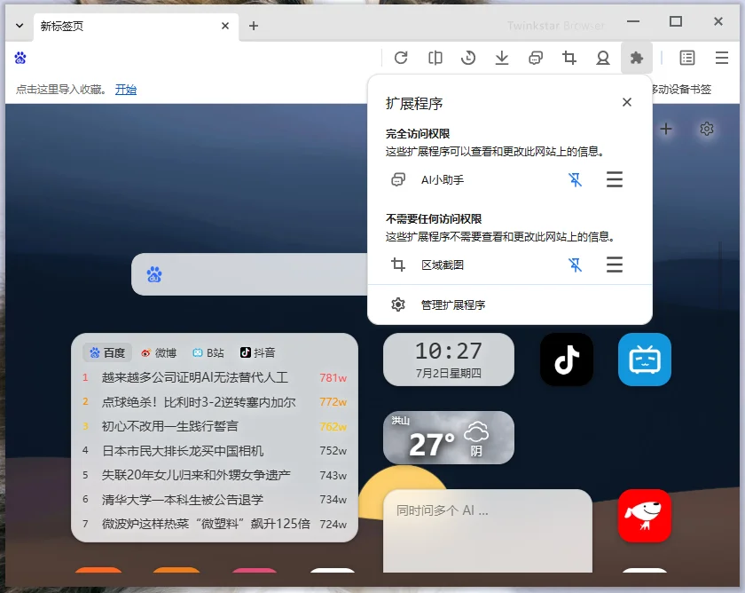Click the 区域截图 extension entry

point(443,265)
